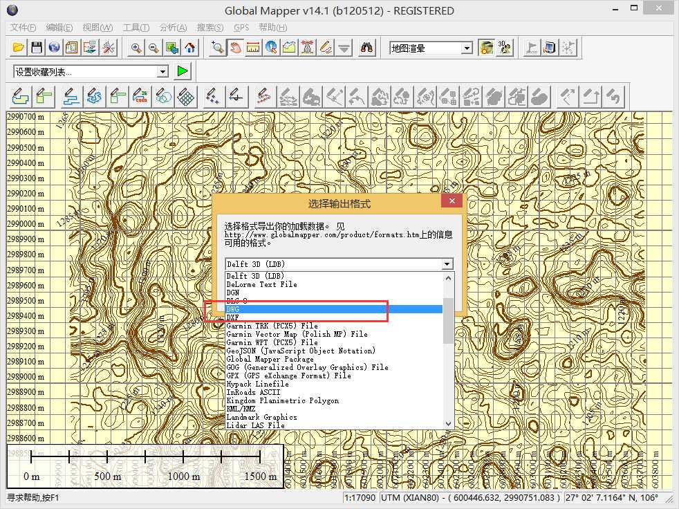This screenshot has width=679, height=509.
Task: Click the format list scrollbar thumb
Action: coord(449,321)
